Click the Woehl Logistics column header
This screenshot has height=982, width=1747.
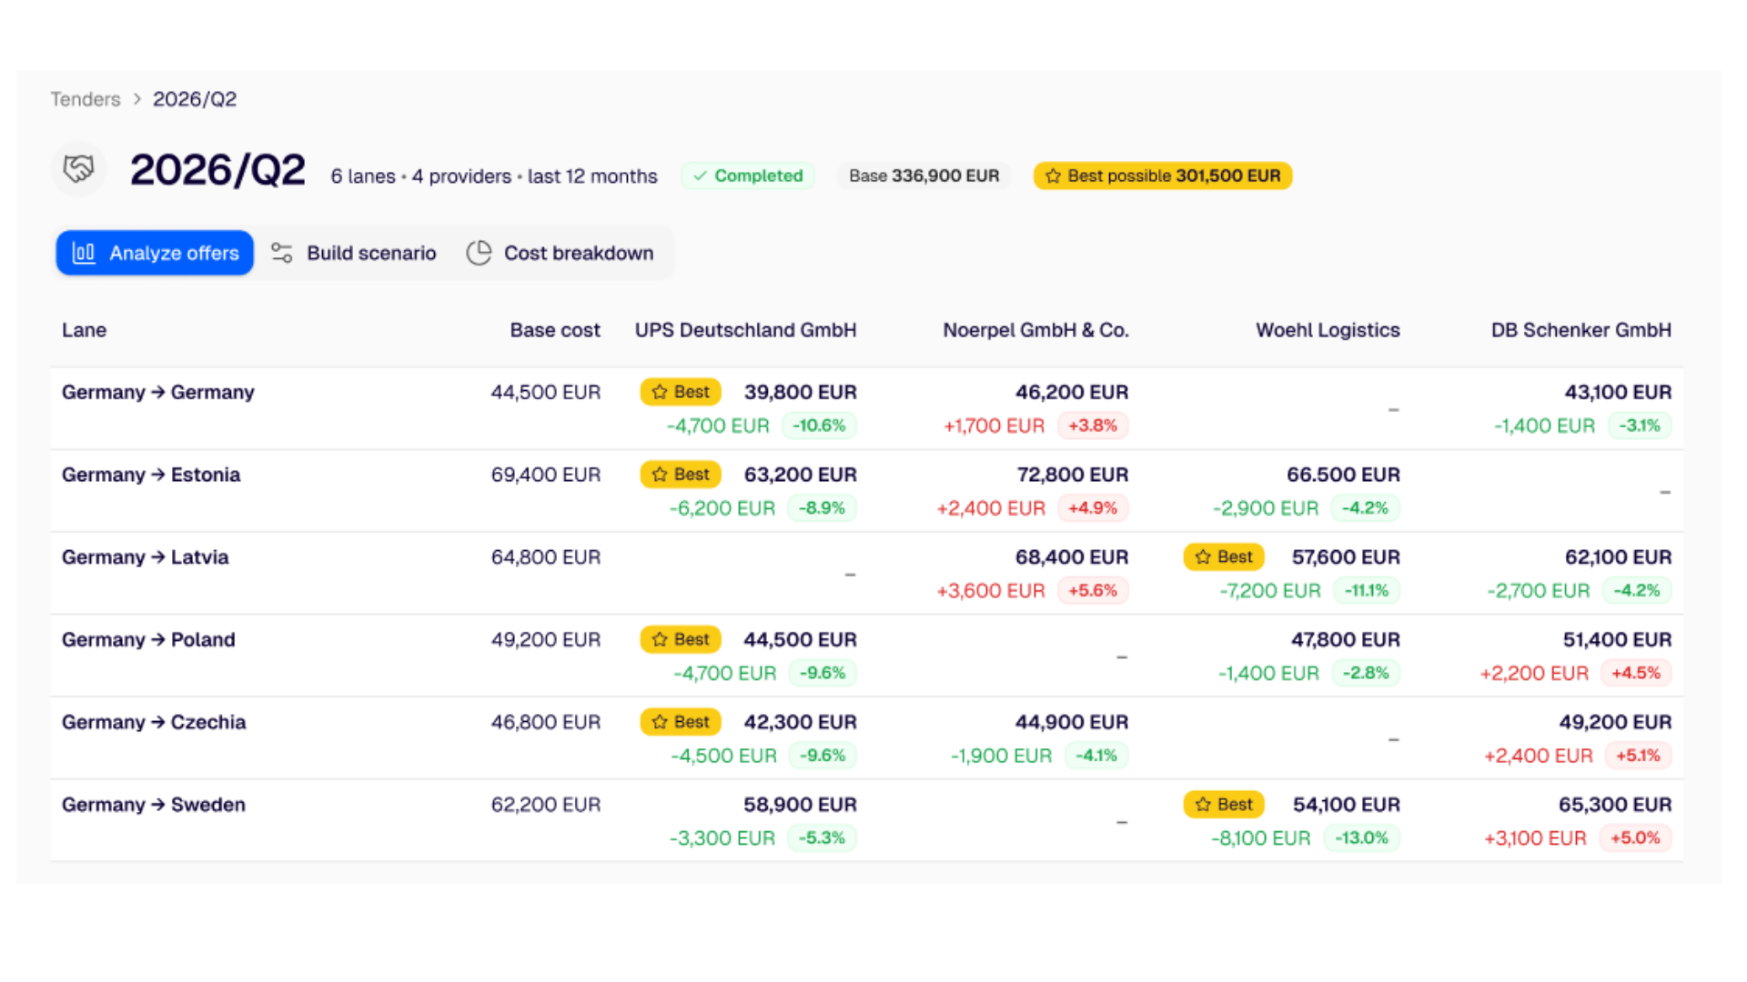[1328, 330]
